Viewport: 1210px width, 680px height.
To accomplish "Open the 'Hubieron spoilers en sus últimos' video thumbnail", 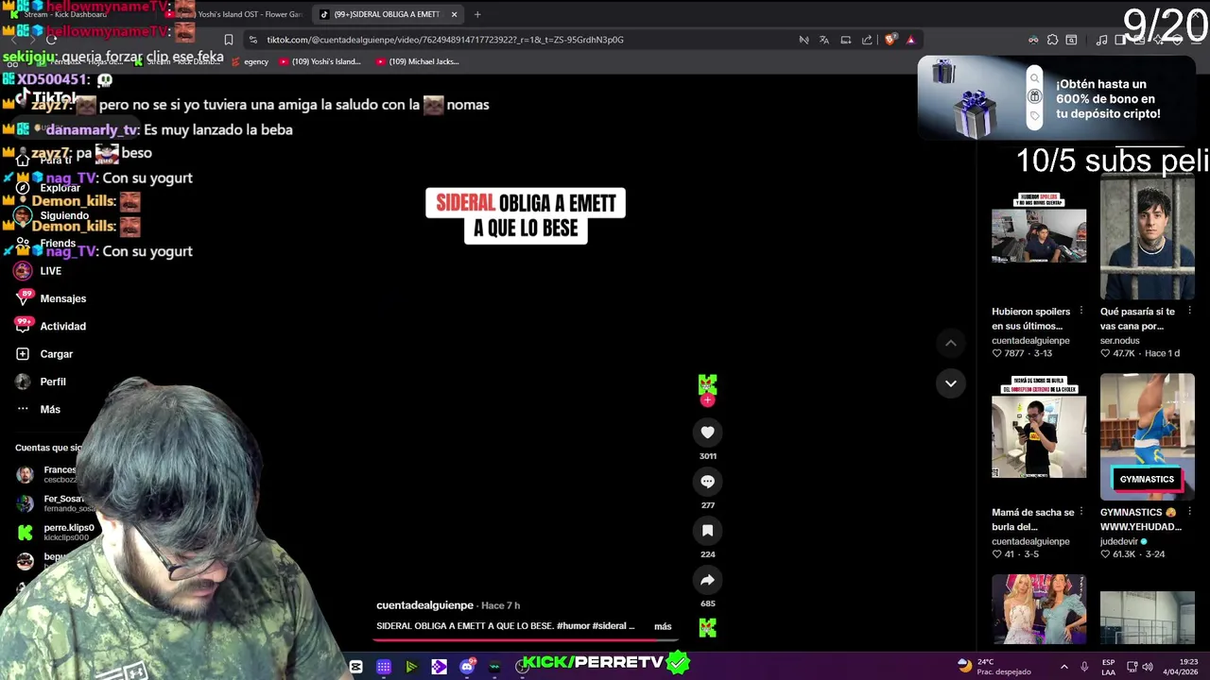I will (1039, 235).
